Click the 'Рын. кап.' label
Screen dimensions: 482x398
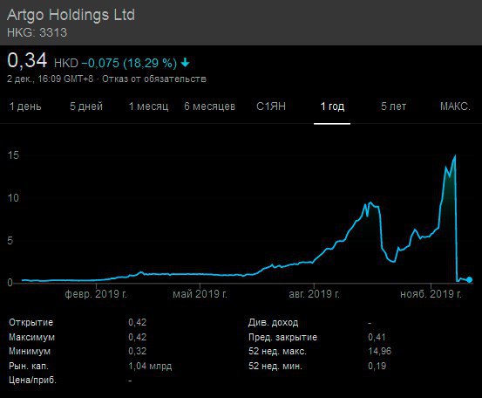(x=29, y=366)
